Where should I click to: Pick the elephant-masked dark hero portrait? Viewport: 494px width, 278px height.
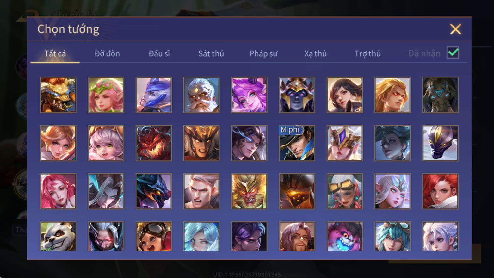pyautogui.click(x=440, y=95)
